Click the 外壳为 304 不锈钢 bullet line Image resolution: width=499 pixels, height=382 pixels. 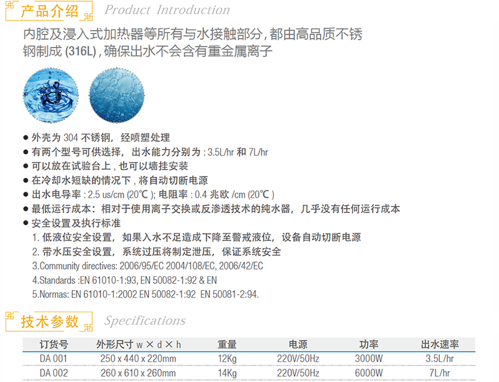(100, 138)
